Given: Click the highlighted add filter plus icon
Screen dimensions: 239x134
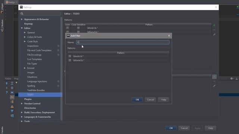Looking at the screenshot, I should pos(214,77).
